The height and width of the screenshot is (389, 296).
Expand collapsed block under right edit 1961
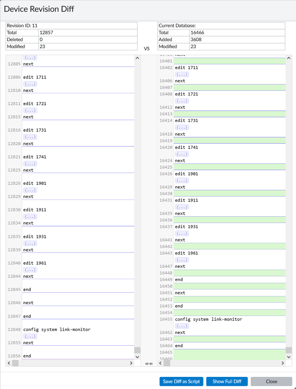[x=182, y=260]
